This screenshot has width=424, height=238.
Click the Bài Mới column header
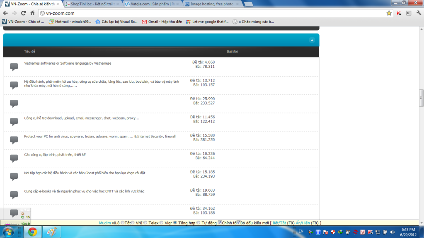coord(232,51)
